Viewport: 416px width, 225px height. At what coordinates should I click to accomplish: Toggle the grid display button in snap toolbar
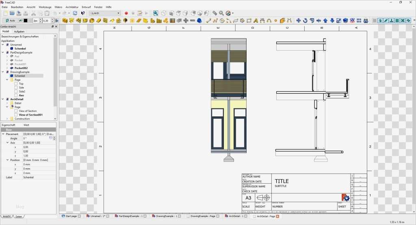point(375,21)
